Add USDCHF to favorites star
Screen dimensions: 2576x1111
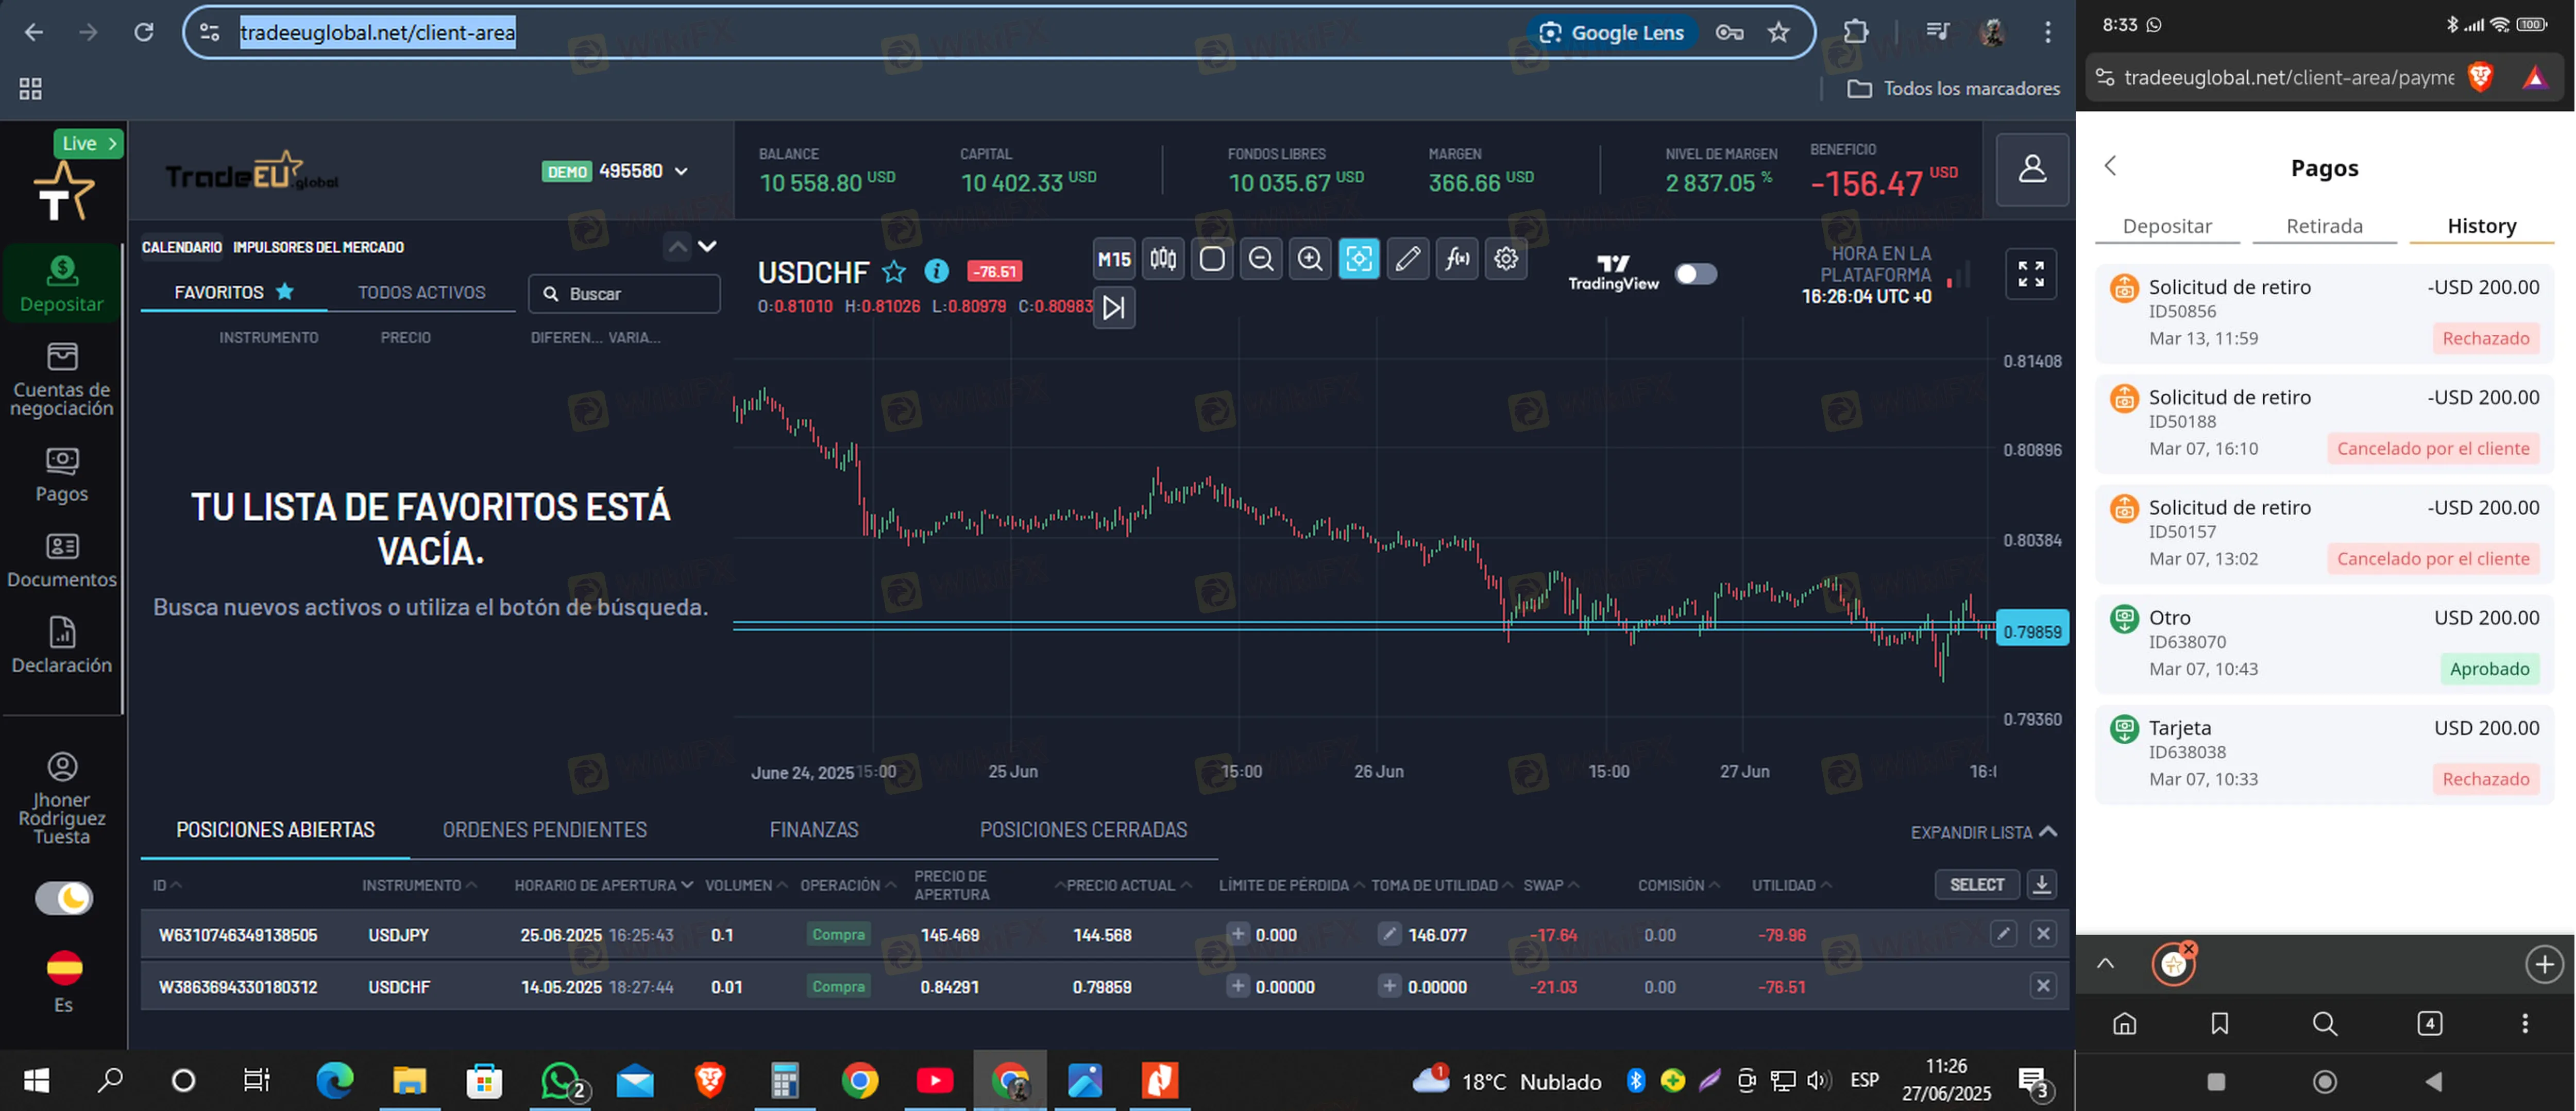(893, 272)
